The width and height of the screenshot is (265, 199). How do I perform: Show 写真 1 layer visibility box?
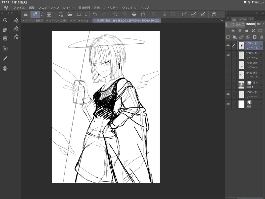(228, 85)
